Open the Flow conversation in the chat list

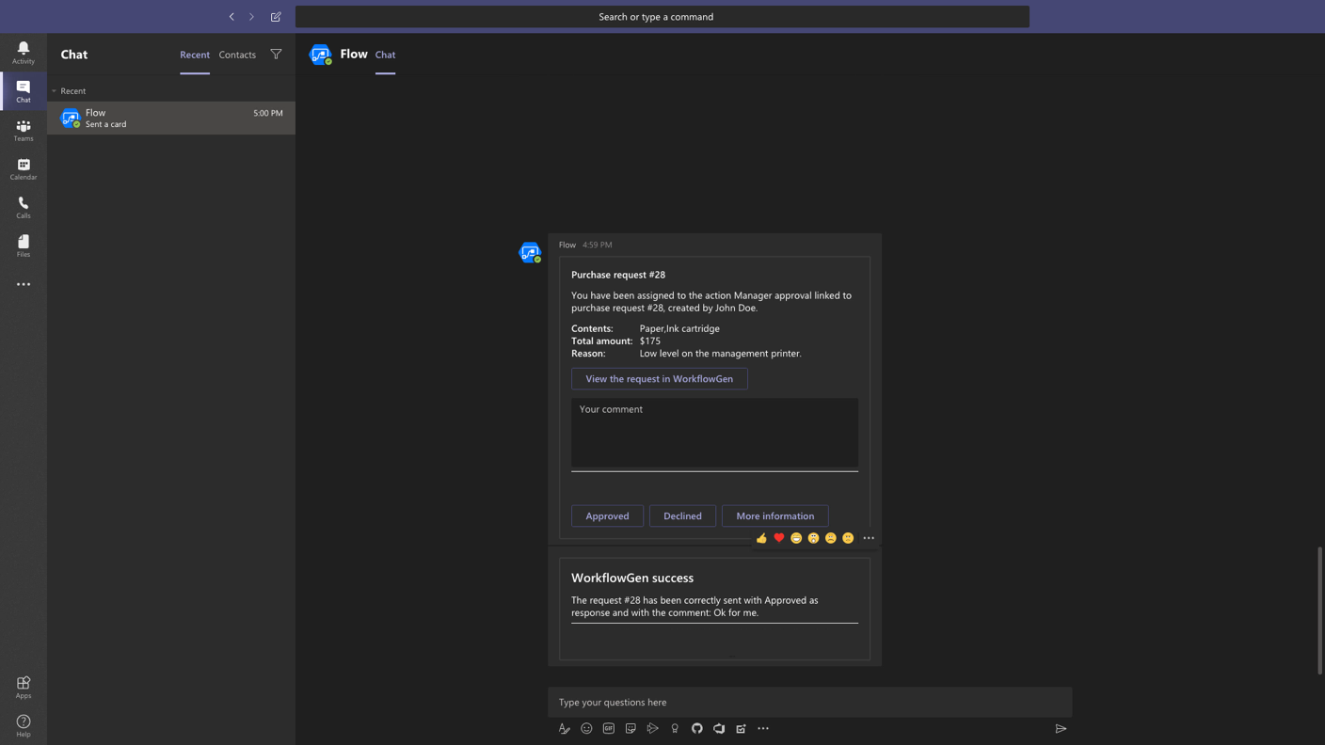(171, 118)
